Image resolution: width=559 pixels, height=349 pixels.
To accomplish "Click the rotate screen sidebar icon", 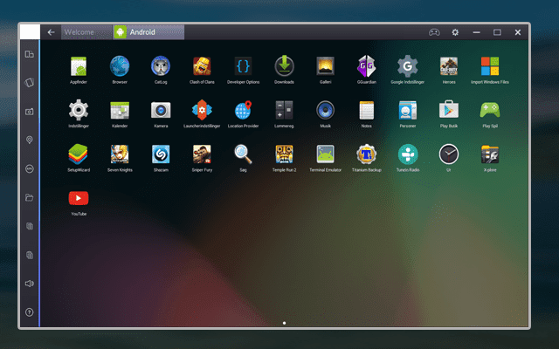I will [x=29, y=83].
